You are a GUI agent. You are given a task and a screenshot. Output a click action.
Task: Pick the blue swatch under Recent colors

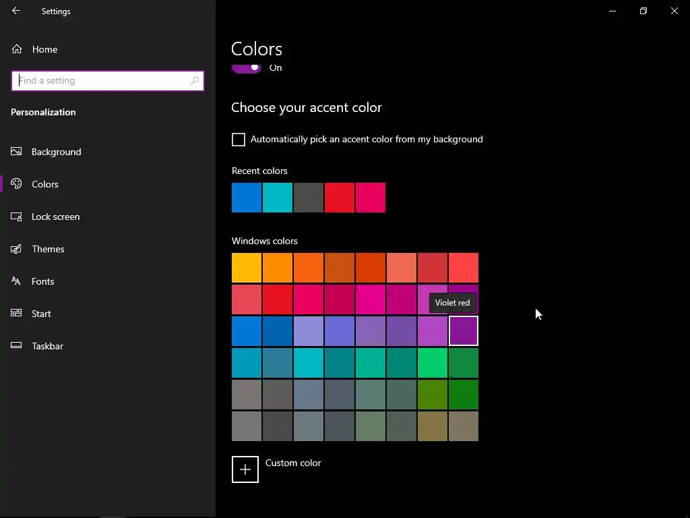(x=247, y=198)
